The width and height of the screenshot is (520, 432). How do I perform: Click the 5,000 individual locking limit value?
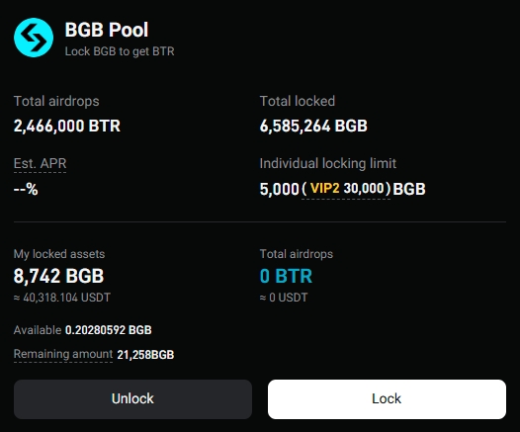(x=280, y=189)
